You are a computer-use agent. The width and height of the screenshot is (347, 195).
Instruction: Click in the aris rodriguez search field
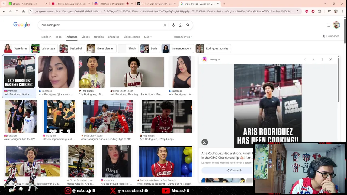100,25
